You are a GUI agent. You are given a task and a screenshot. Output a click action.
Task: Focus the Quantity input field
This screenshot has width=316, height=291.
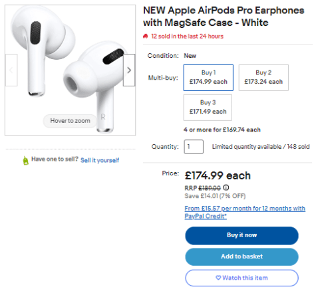tap(194, 147)
